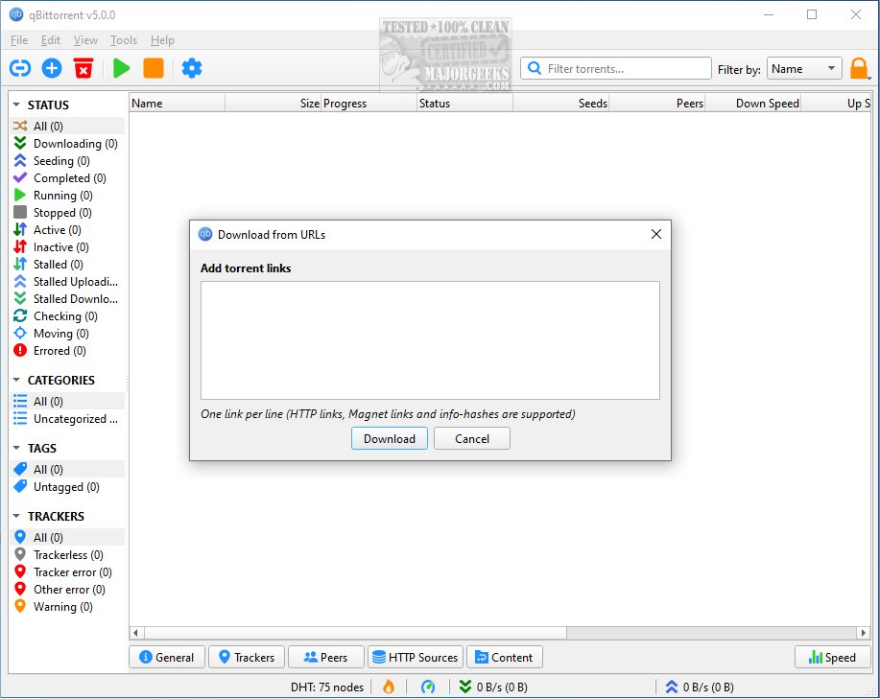Click the Add Torrent Link toolbar icon
Image resolution: width=880 pixels, height=699 pixels.
tap(20, 68)
